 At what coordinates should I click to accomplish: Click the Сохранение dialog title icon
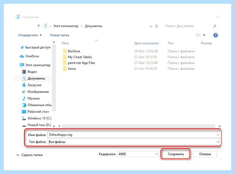point(18,17)
